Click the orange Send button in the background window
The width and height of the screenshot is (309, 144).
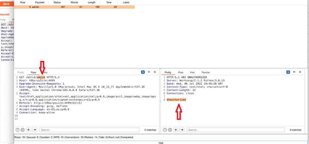[6, 4]
